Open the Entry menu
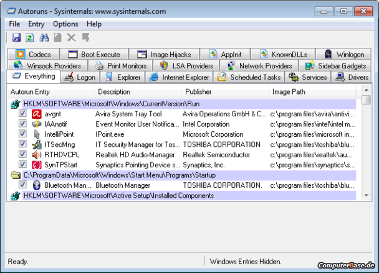 pyautogui.click(x=36, y=24)
